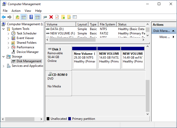Click the magnifier search toolbar icon
The image size is (177, 128).
point(69,17)
